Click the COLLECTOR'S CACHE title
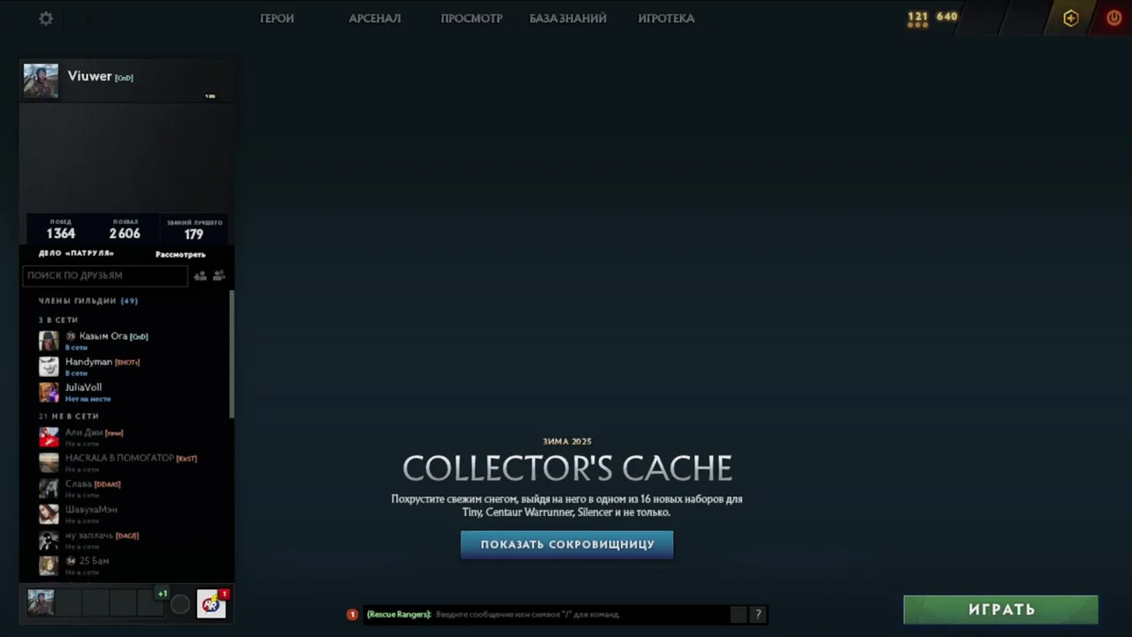The width and height of the screenshot is (1132, 637). pyautogui.click(x=567, y=468)
